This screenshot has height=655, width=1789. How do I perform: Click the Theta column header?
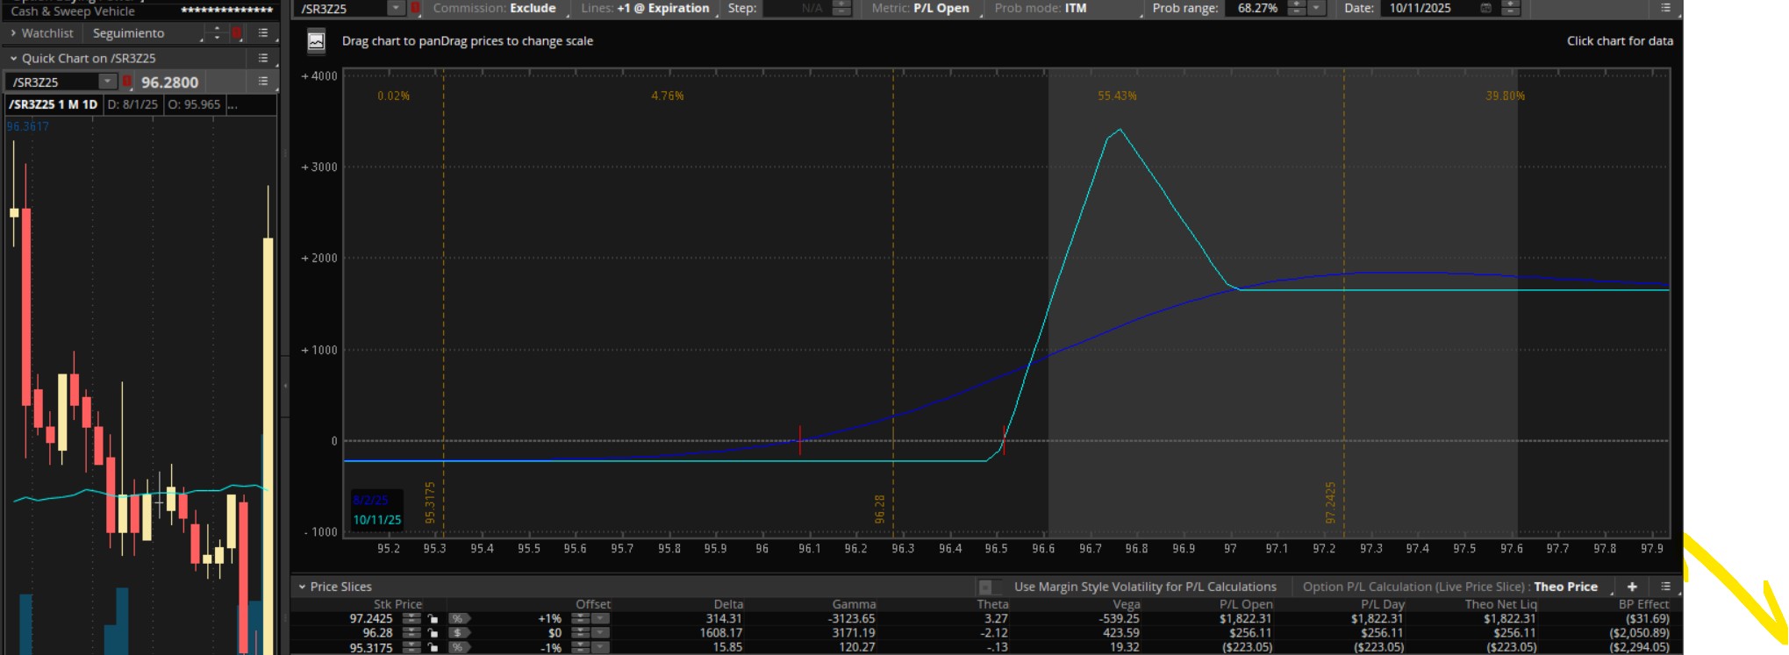[992, 604]
